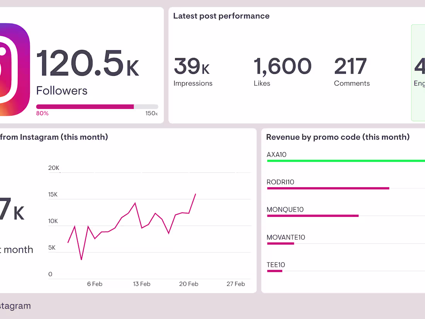The image size is (425, 319).
Task: Click the 20 Feb axis label on the chart
Action: coord(189,284)
